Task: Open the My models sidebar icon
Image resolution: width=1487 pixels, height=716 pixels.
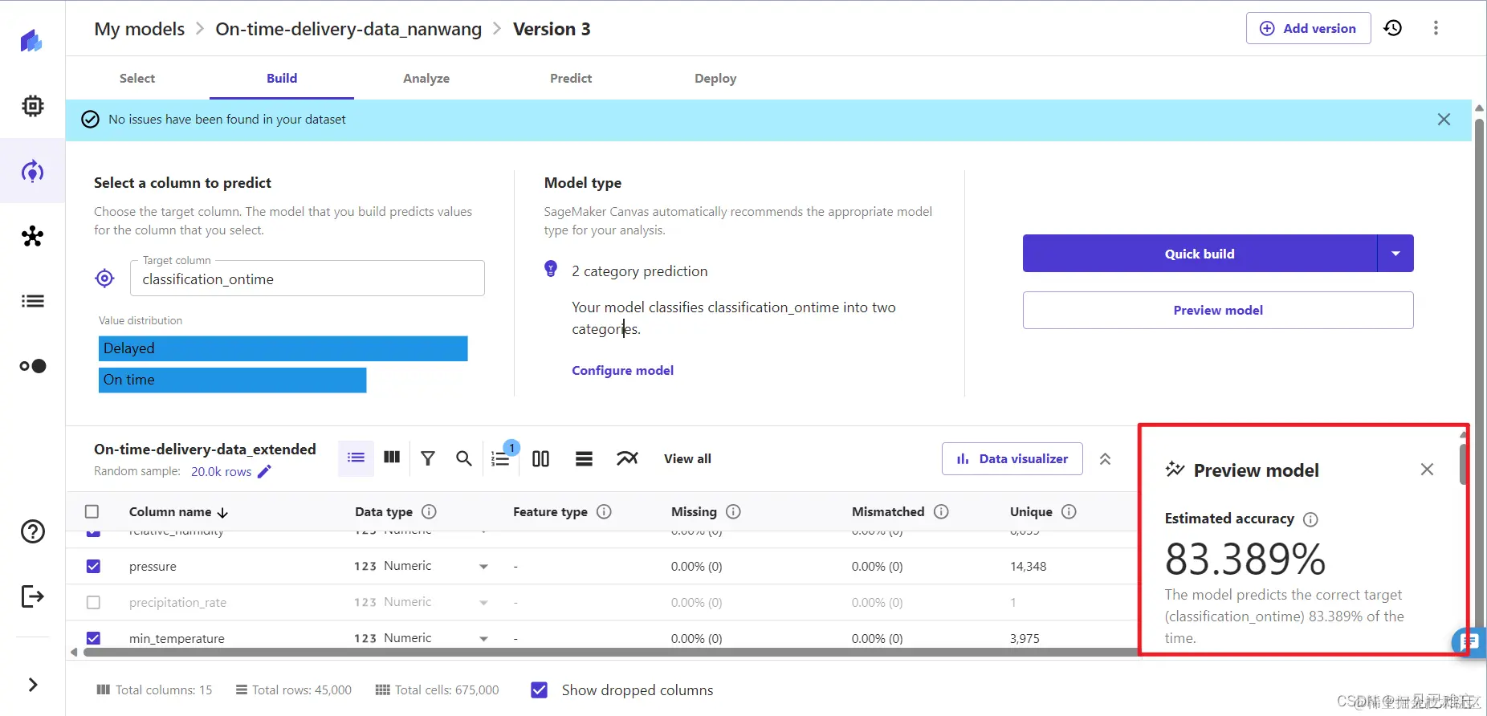Action: (x=32, y=171)
